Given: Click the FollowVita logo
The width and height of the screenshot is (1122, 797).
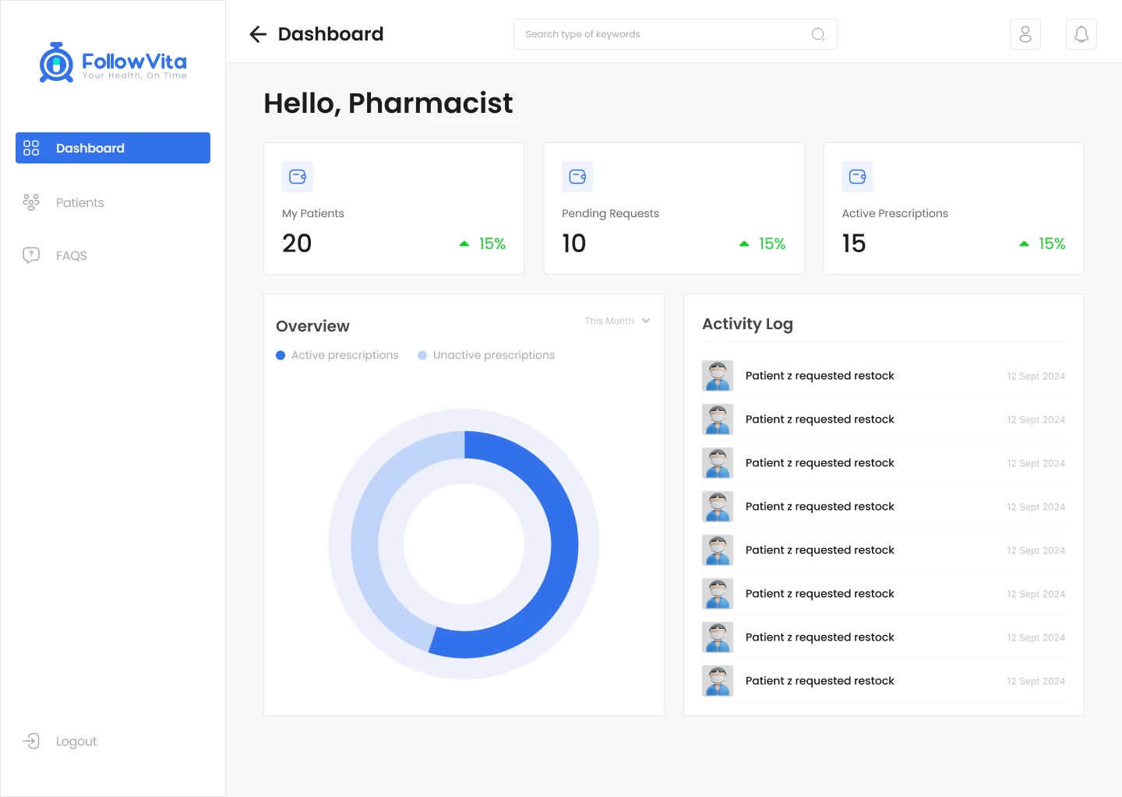Looking at the screenshot, I should (x=113, y=62).
